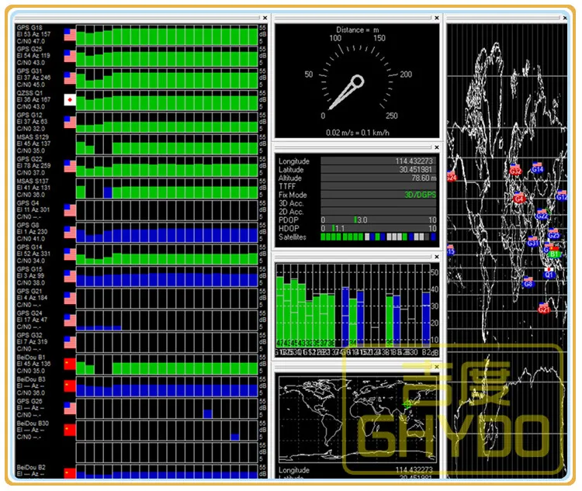This screenshot has width=582, height=491.
Task: Click the QZSS Q1 Japan flag icon
Action: (x=70, y=100)
